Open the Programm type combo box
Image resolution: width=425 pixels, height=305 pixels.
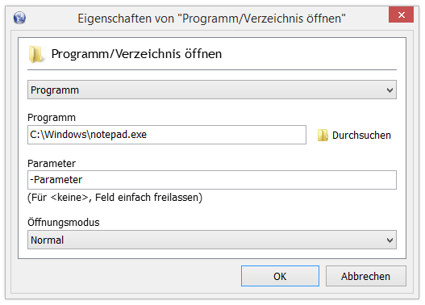(212, 90)
